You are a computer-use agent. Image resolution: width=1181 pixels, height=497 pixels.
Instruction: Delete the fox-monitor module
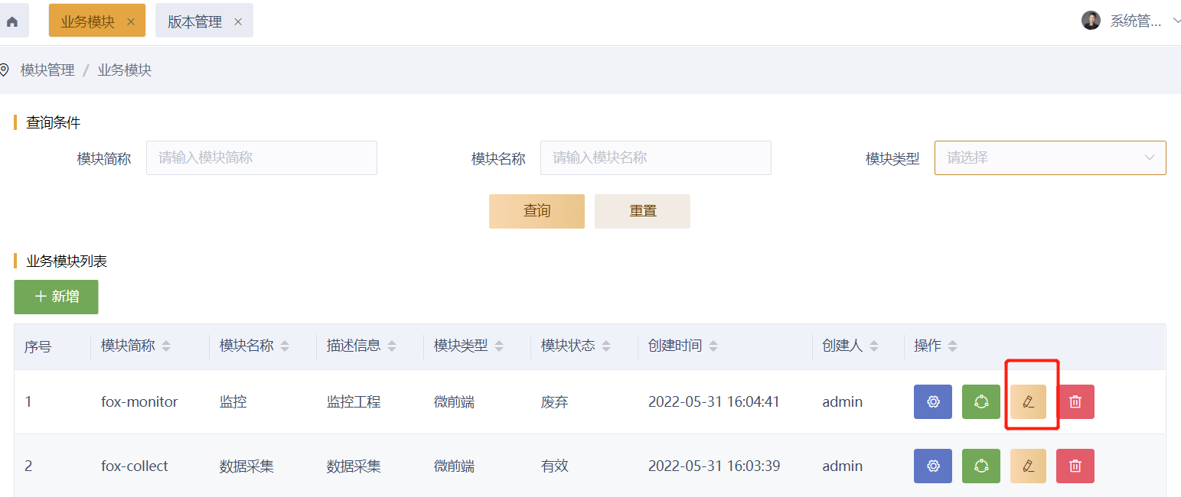point(1075,402)
